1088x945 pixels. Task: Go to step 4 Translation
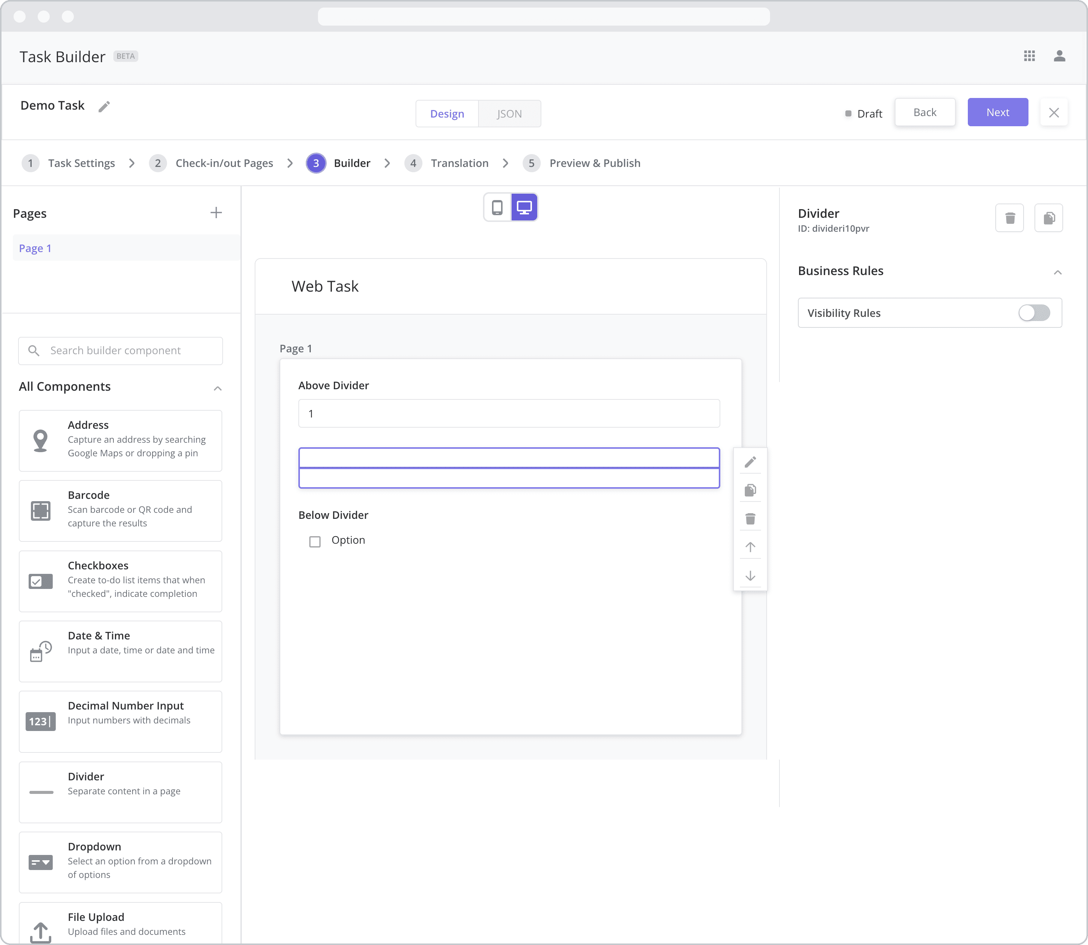446,163
